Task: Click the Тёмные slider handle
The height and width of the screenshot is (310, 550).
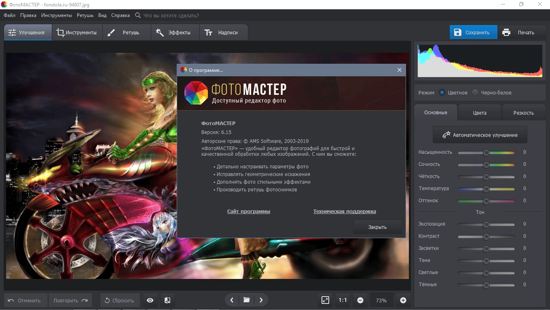Action: [486, 285]
